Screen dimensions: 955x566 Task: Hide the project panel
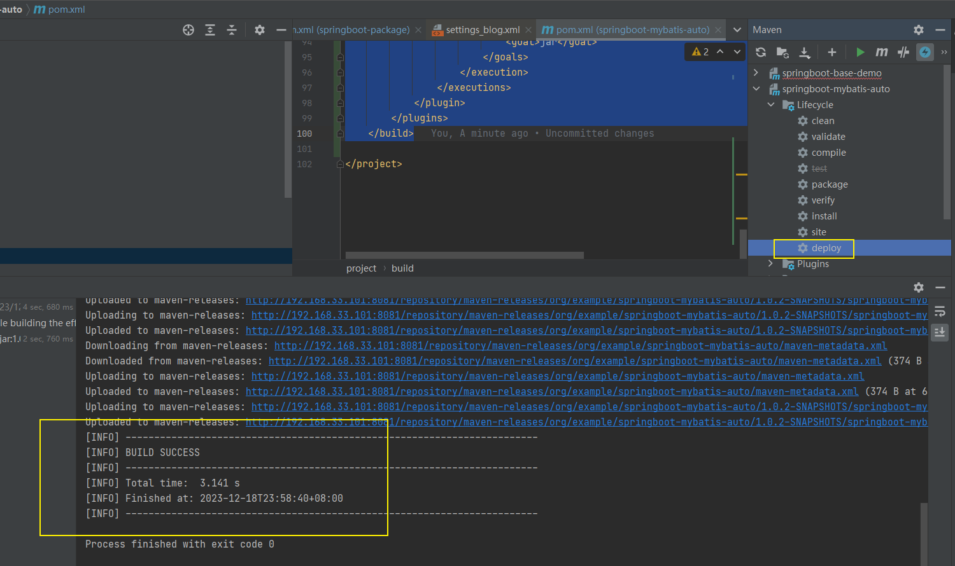[x=281, y=30]
